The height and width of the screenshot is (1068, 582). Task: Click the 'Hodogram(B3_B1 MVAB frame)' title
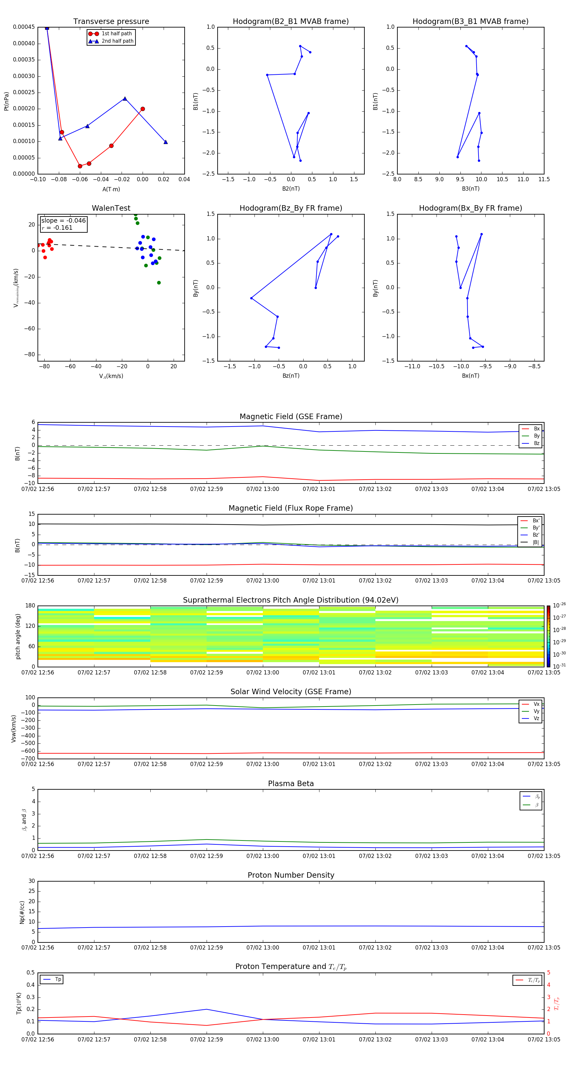pos(470,22)
